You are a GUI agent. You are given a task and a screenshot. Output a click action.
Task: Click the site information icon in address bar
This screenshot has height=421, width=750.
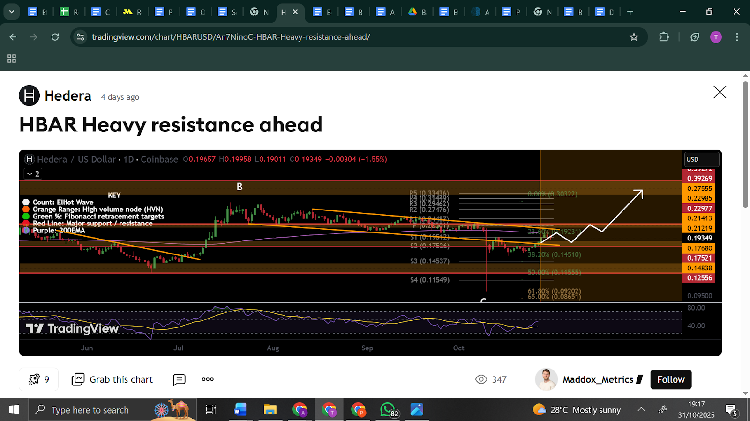[x=81, y=37]
